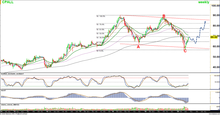220x115 pixels.
Task: Select the 61.8% Fibonacci level label
Action: [101, 29]
